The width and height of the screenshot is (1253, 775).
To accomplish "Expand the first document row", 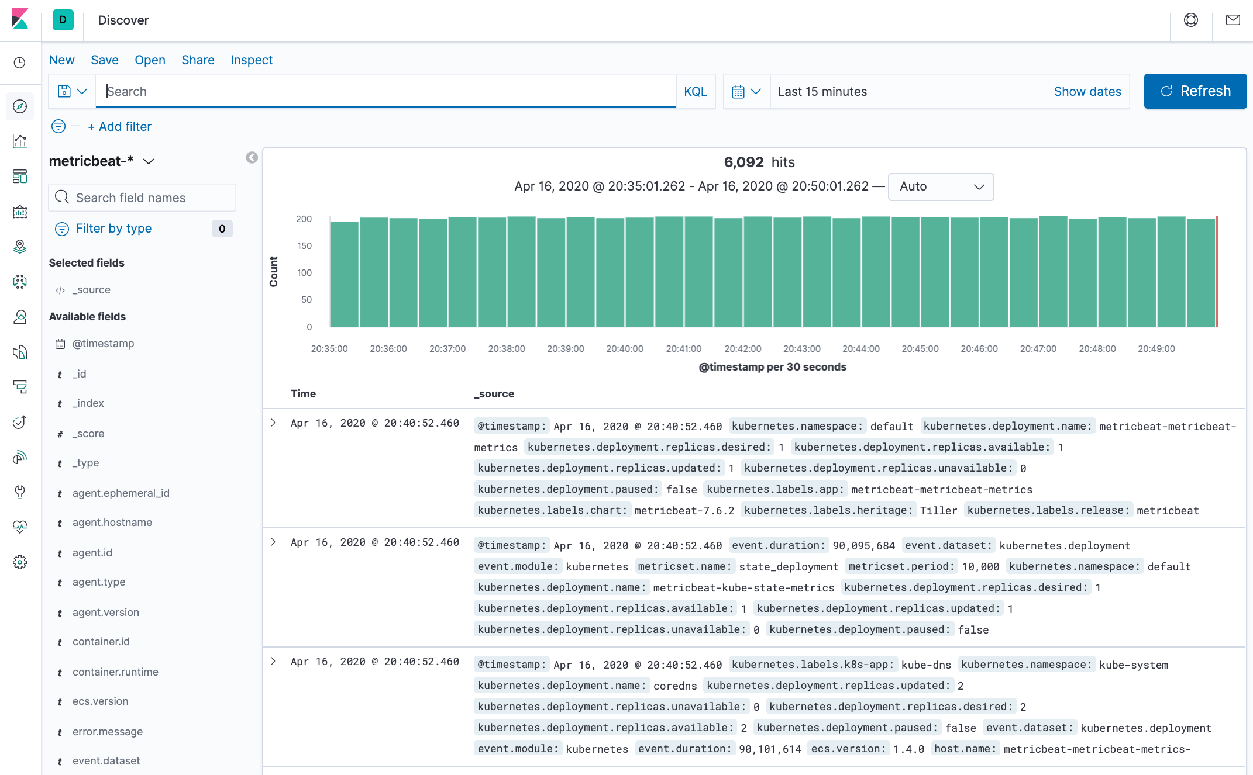I will point(273,423).
